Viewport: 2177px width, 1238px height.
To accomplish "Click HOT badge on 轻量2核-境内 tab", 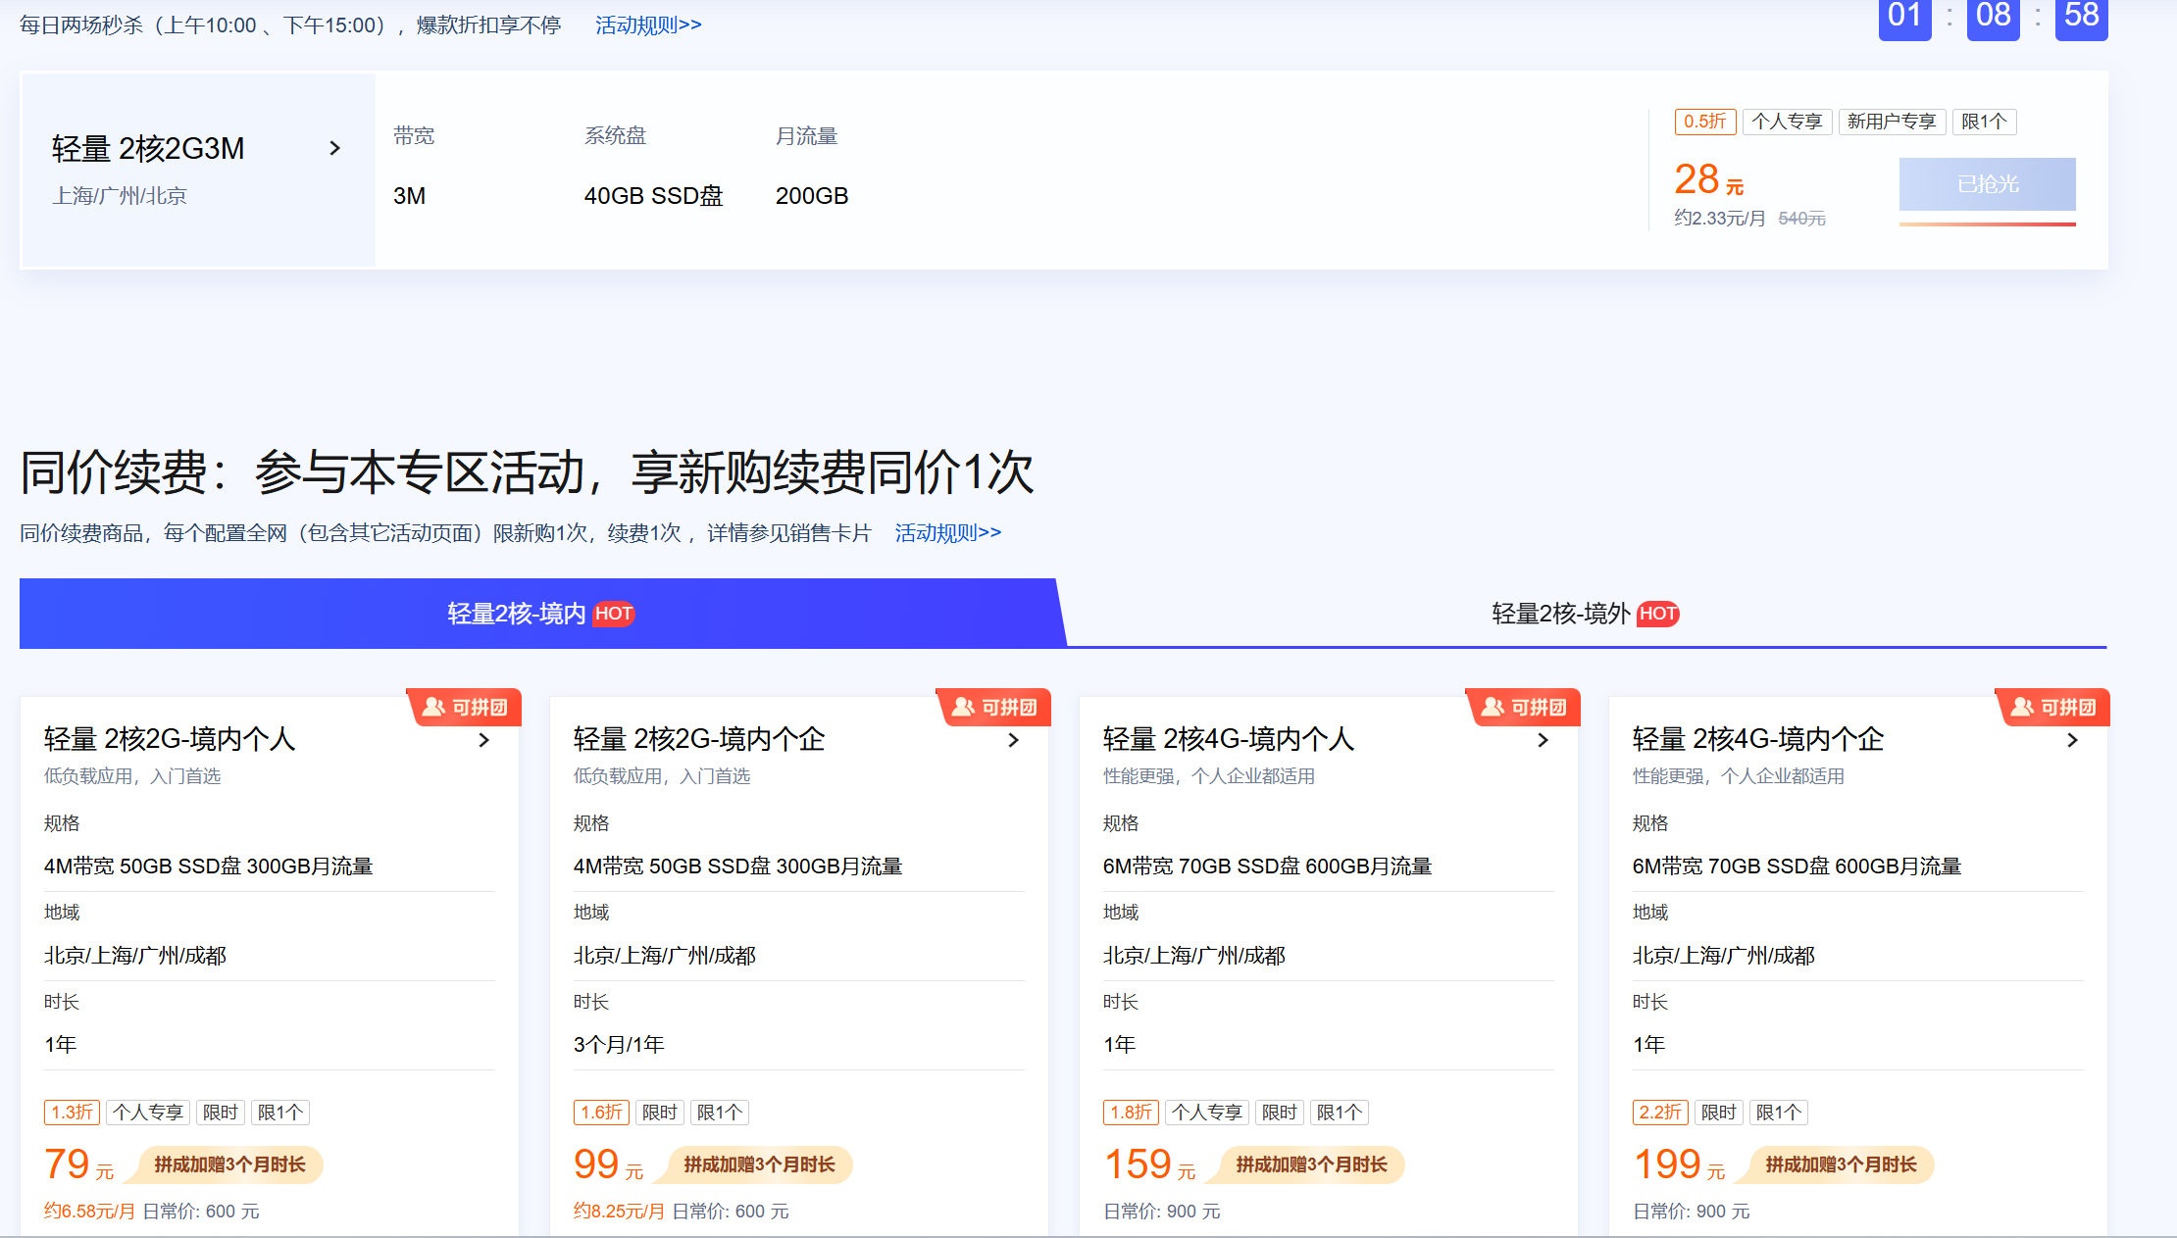I will click(x=614, y=614).
